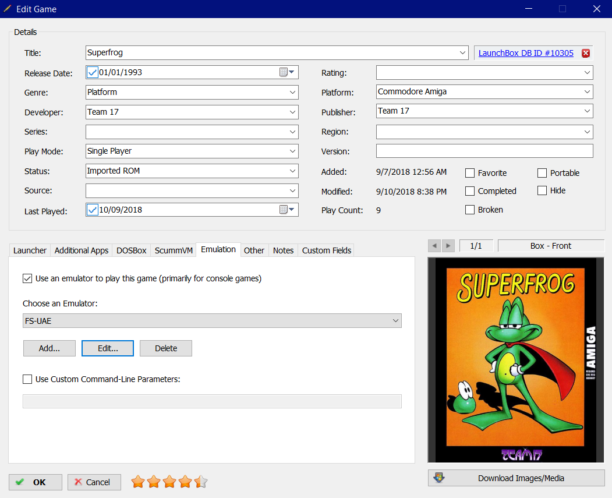Screen dimensions: 612x498
Task: Open the Last Played calendar picker icon
Action: click(286, 210)
